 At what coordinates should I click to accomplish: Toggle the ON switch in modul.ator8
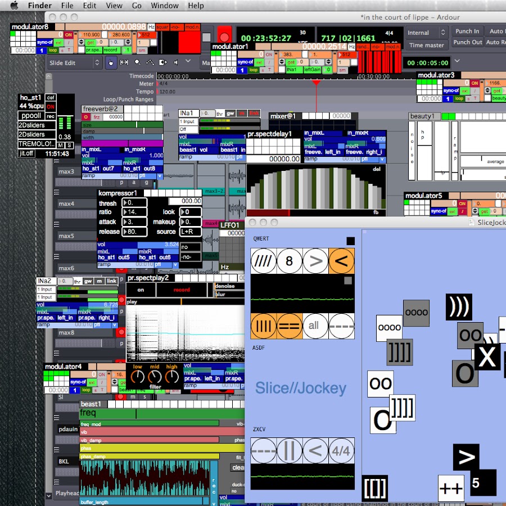pyautogui.click(x=69, y=35)
